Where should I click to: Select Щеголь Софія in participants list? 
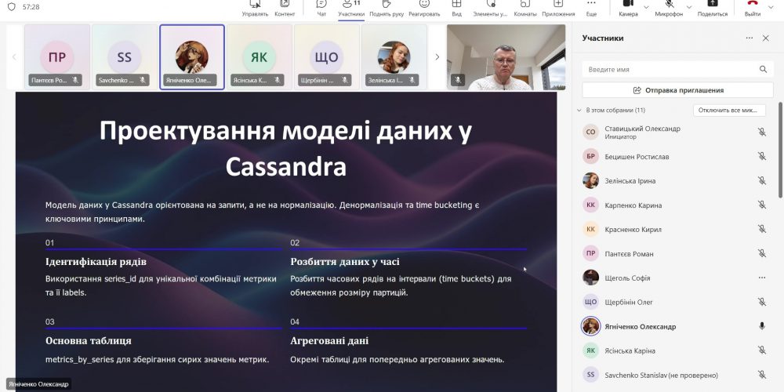coord(674,278)
